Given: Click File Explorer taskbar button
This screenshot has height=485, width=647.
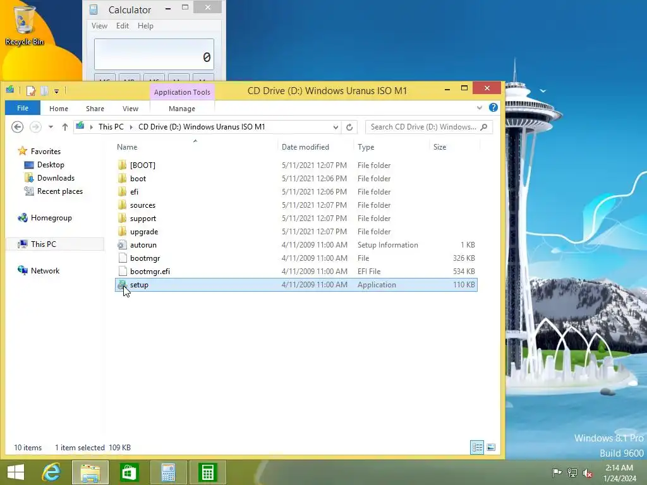Looking at the screenshot, I should 90,472.
